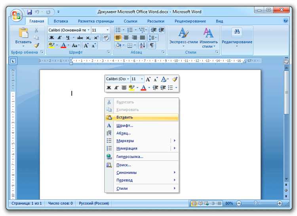Image resolution: width=297 pixels, height=216 pixels.
Task: Increase indent in floating mini toolbar
Action: click(163, 88)
